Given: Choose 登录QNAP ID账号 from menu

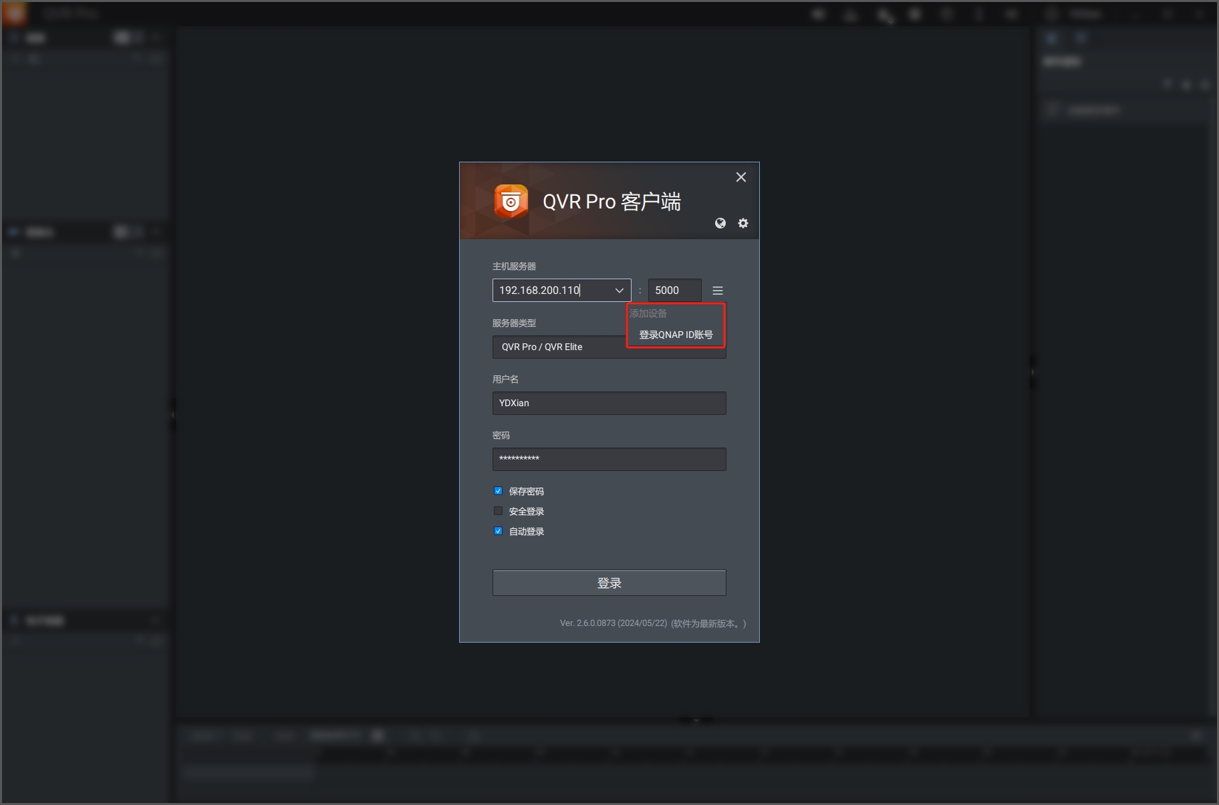Looking at the screenshot, I should pos(676,335).
